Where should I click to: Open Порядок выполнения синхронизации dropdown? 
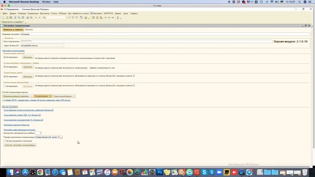[61, 137]
